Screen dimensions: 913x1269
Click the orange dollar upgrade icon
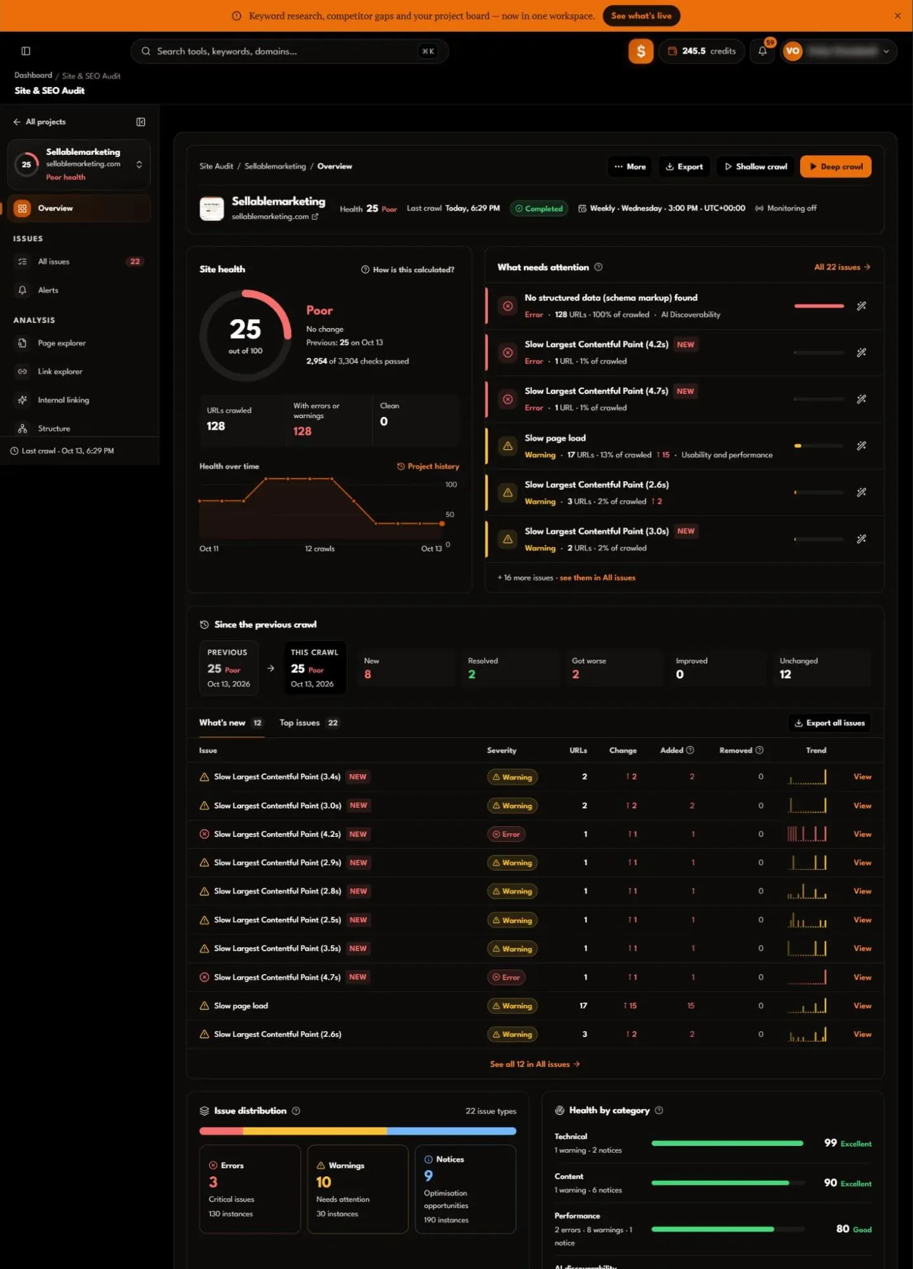click(x=640, y=51)
